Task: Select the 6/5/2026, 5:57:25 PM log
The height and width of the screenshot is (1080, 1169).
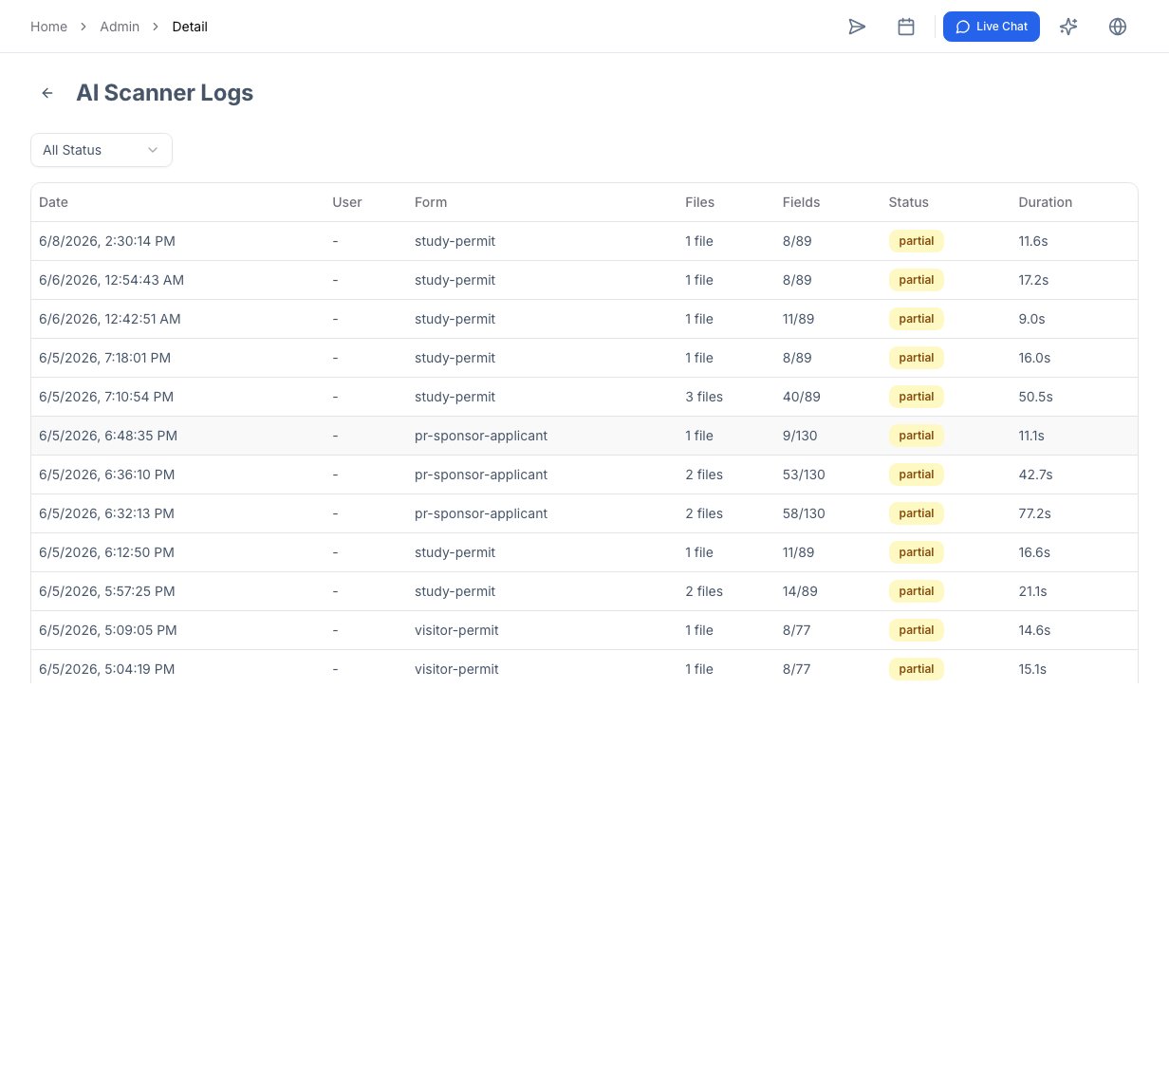Action: coord(584,591)
